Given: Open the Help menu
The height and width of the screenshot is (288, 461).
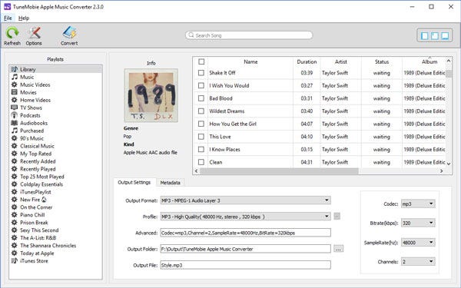Looking at the screenshot, I should pos(24,18).
